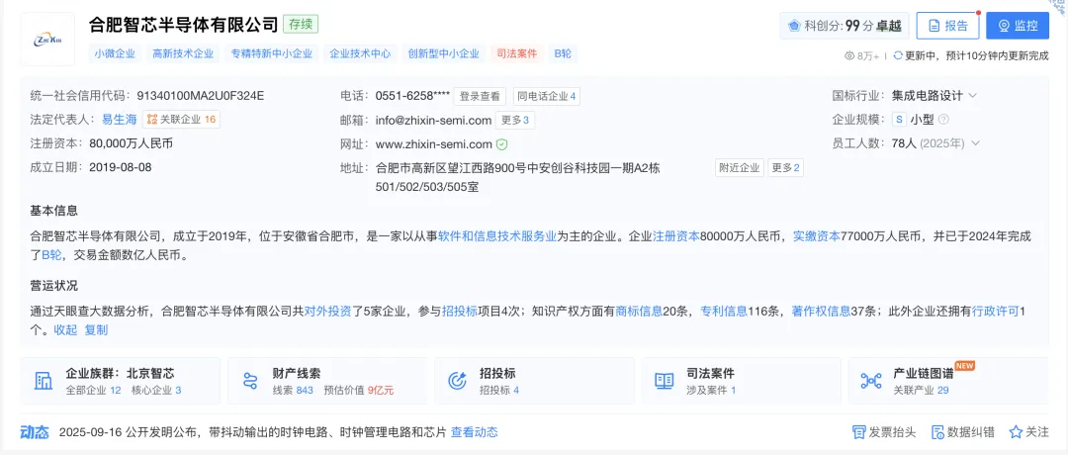
Task: Click 登录查看 to reveal phone
Action: (x=480, y=96)
